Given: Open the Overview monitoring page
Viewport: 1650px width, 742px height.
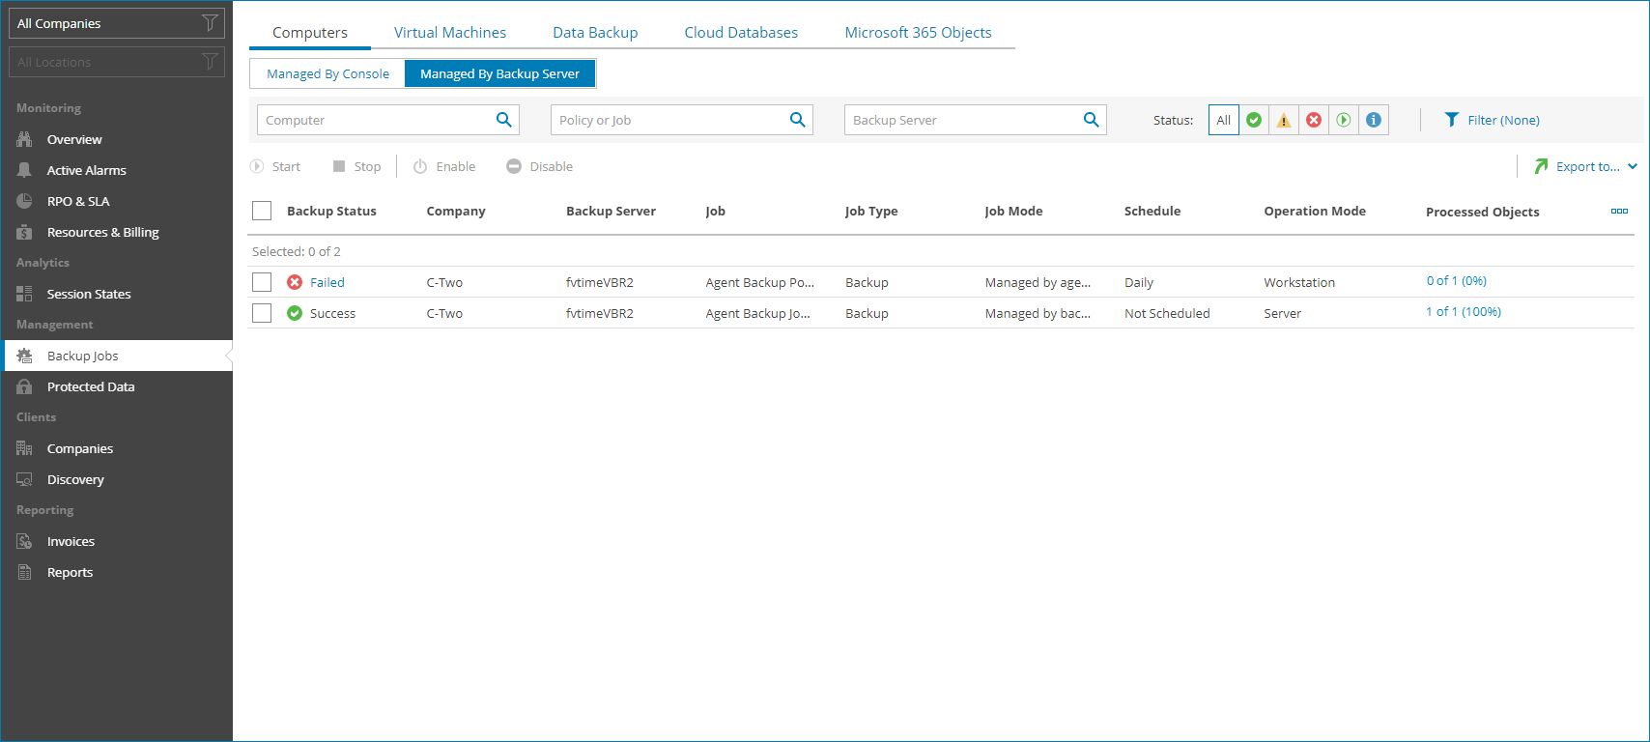Looking at the screenshot, I should click(x=74, y=139).
